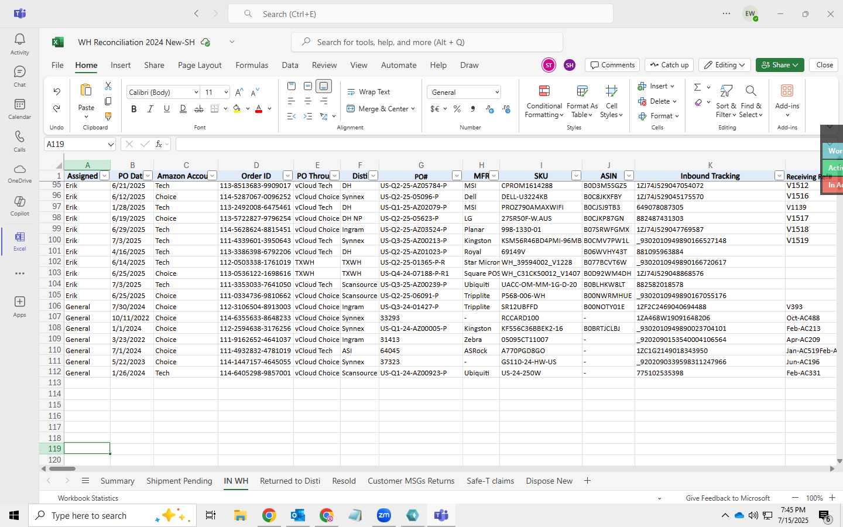Screen dimensions: 843x527
Task: Open OneDrive from the Teams sidebar
Action: (19, 173)
